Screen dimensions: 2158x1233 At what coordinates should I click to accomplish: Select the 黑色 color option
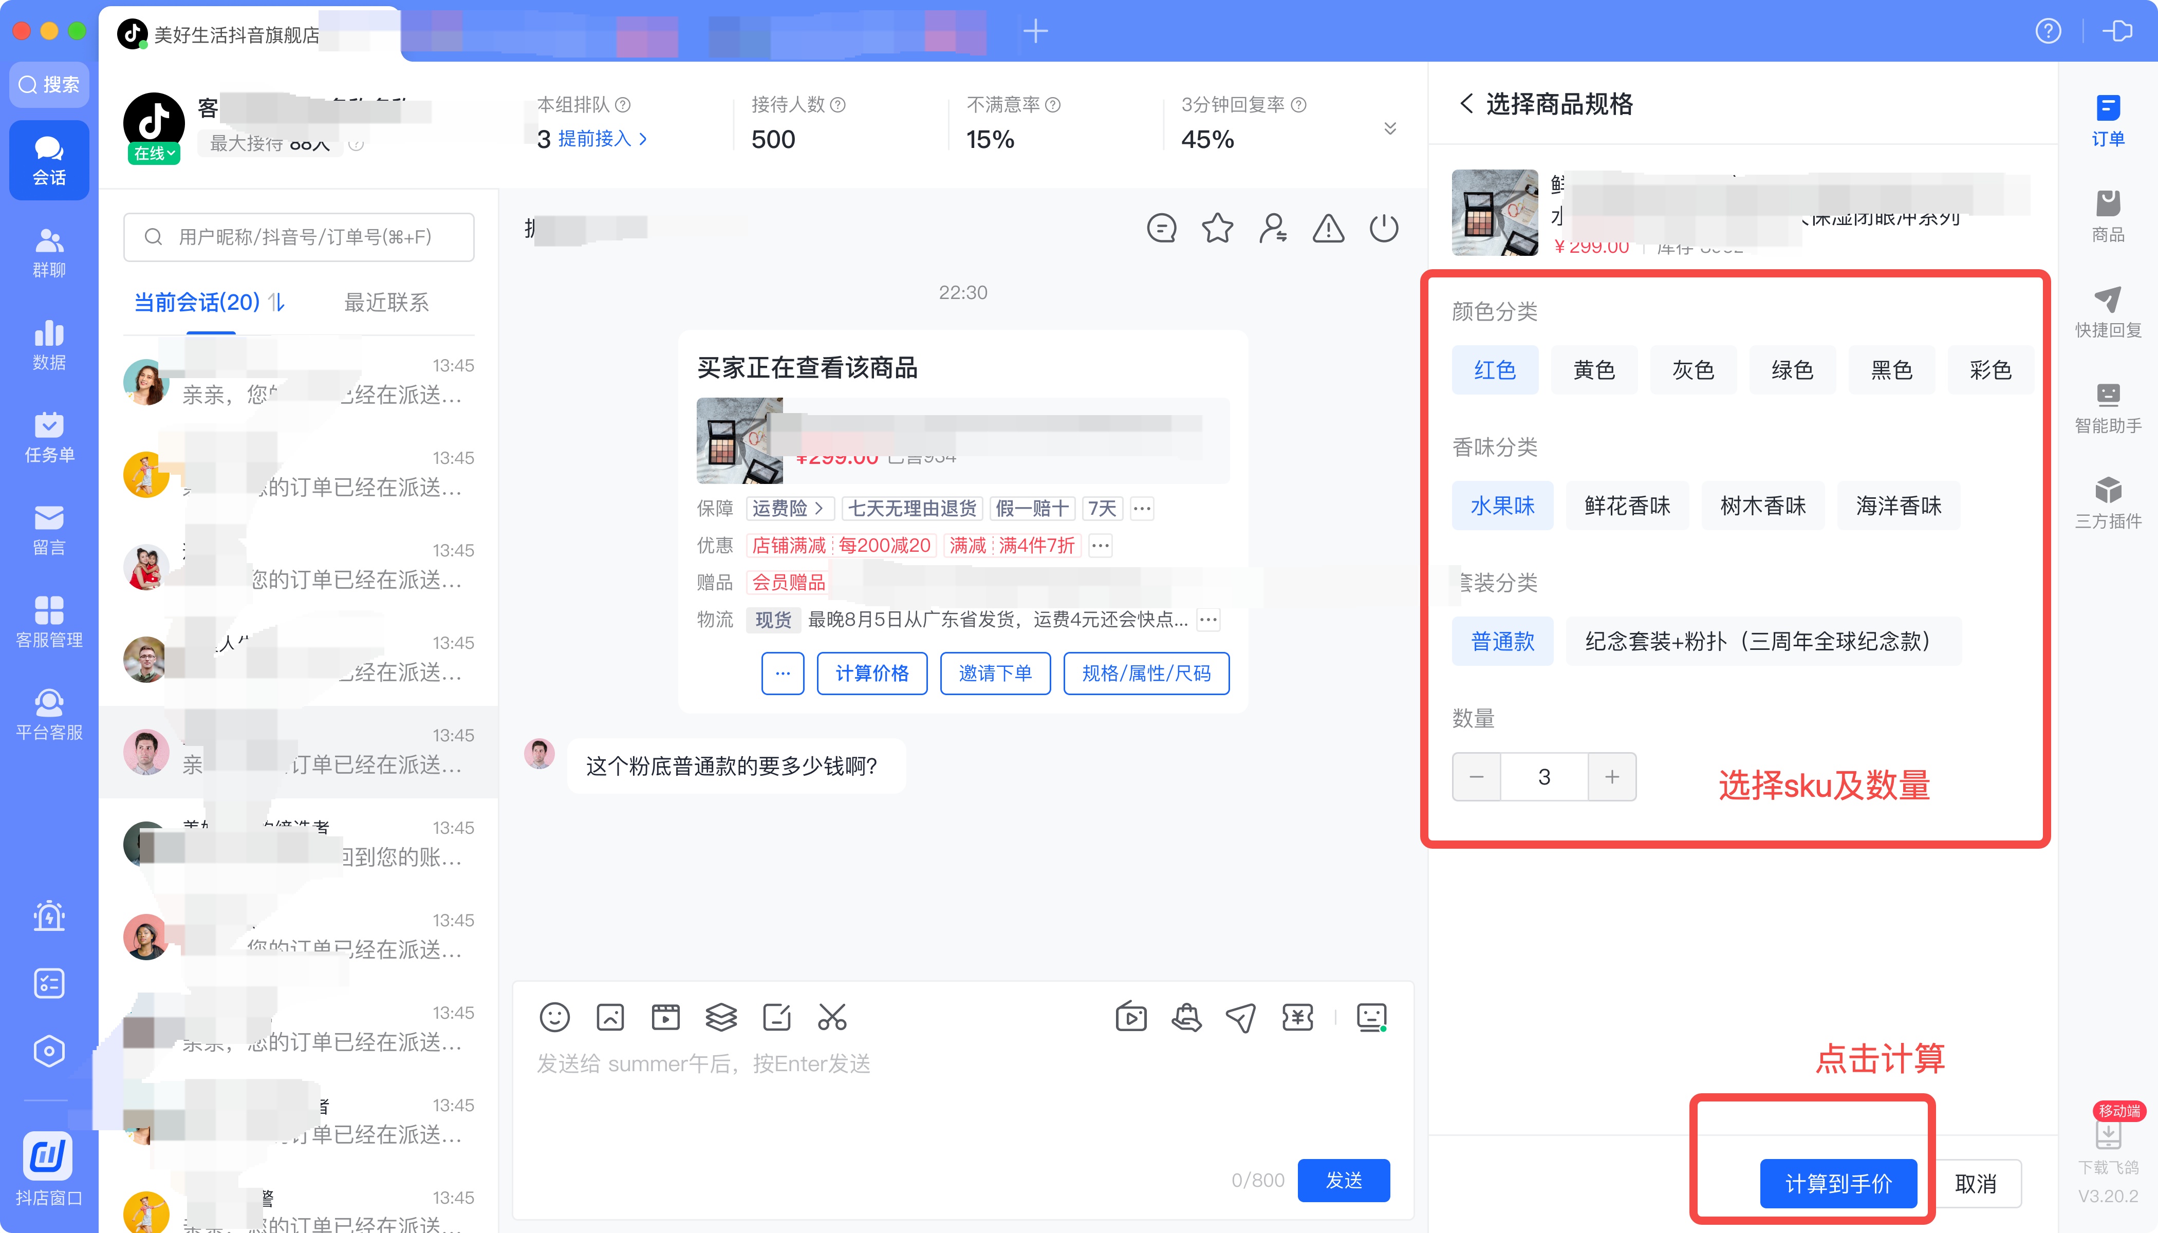[x=1891, y=370]
